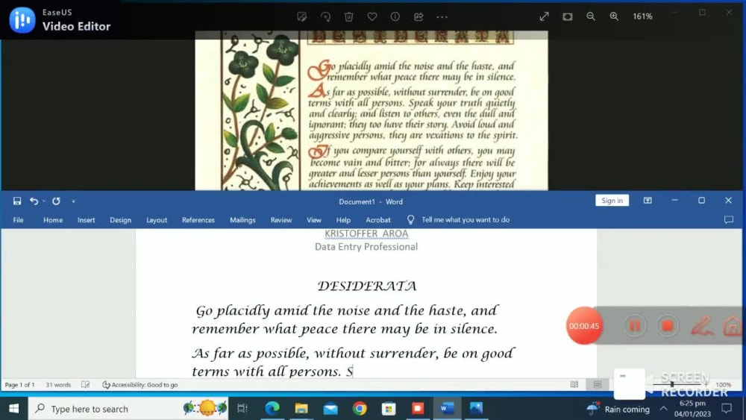The image size is (746, 420).
Task: Open Task View on the taskbar
Action: pos(242,409)
